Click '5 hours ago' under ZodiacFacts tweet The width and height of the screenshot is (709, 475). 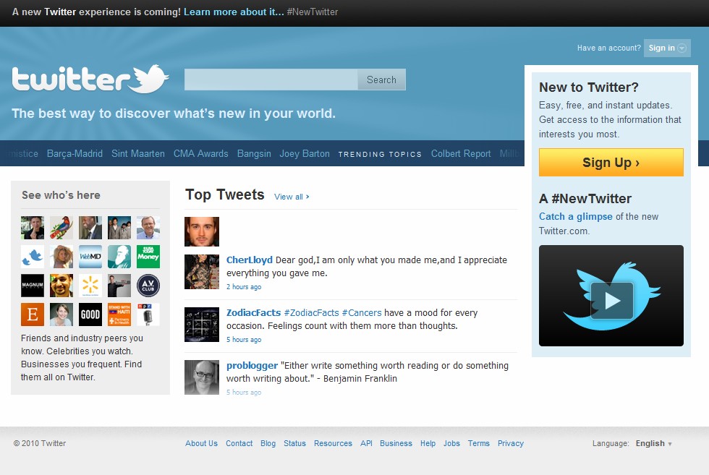pyautogui.click(x=244, y=339)
